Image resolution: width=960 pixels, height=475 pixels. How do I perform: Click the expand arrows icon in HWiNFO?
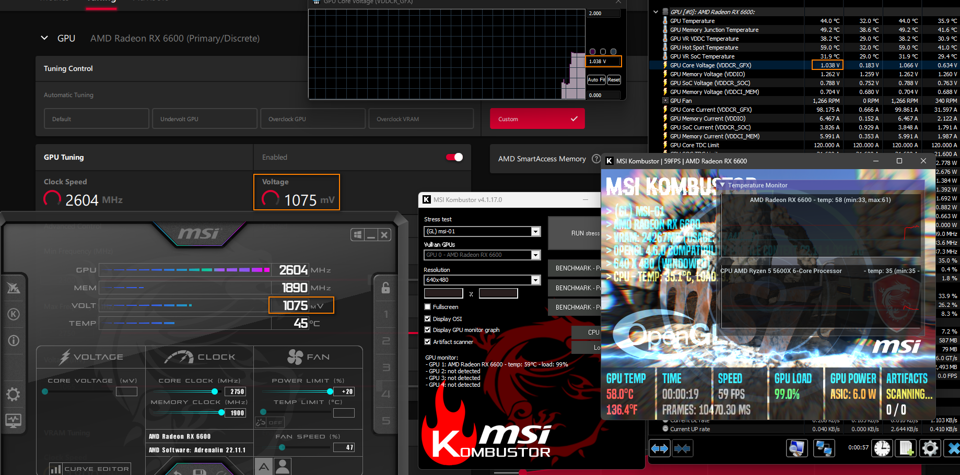[660, 448]
